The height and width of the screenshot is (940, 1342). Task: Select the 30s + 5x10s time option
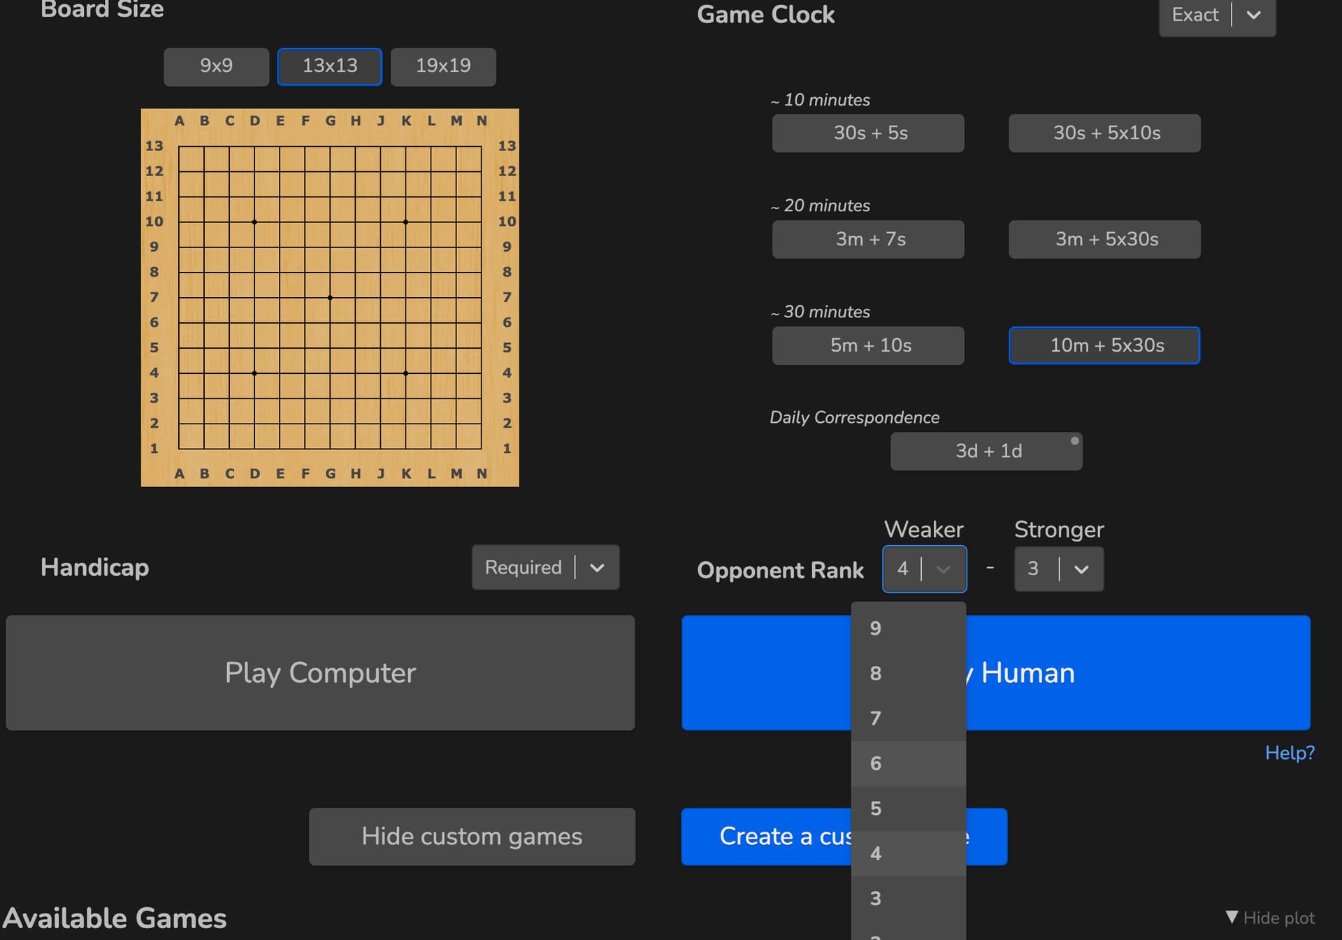[1104, 133]
